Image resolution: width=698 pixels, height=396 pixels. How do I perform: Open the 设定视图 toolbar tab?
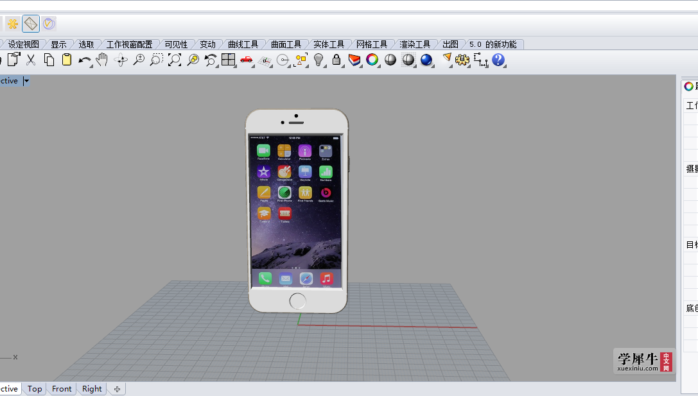click(x=24, y=44)
